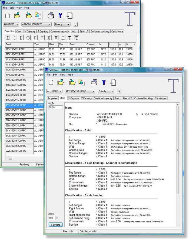The height and width of the screenshot is (240, 189).
Task: Switch to Properties tab in front window
Action: click(52, 98)
